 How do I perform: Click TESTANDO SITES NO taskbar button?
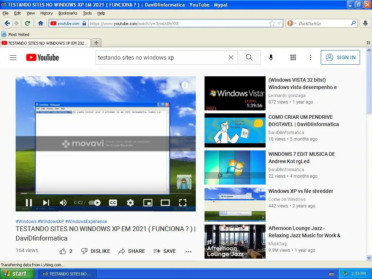coord(67,274)
